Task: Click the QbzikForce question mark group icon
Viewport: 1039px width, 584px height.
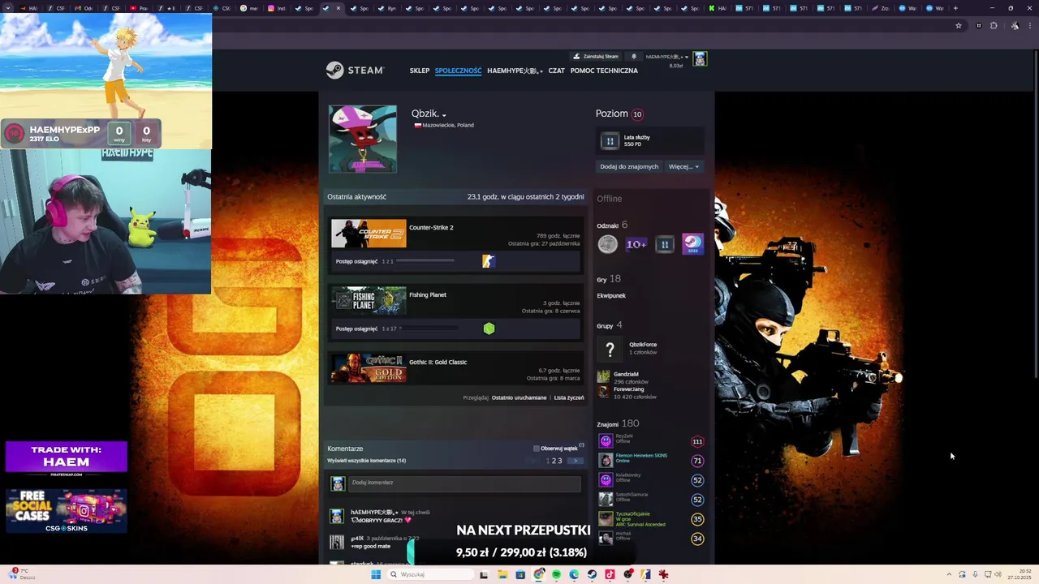Action: click(x=610, y=350)
